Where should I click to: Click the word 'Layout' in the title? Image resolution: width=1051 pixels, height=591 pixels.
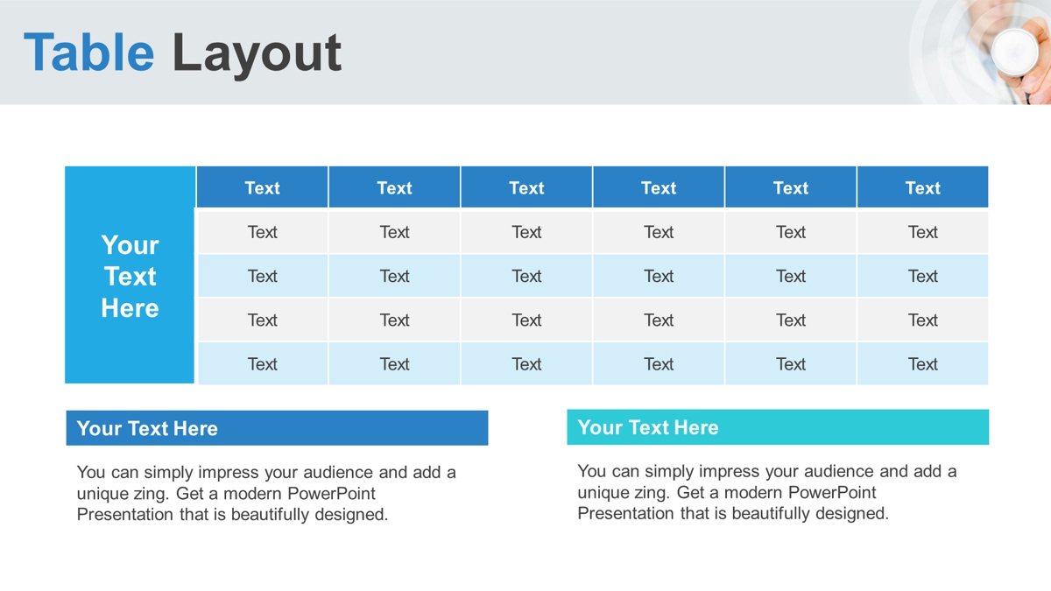[257, 53]
